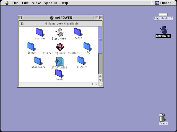Click the 'Internet Explorer Installer' label

[x=60, y=53]
